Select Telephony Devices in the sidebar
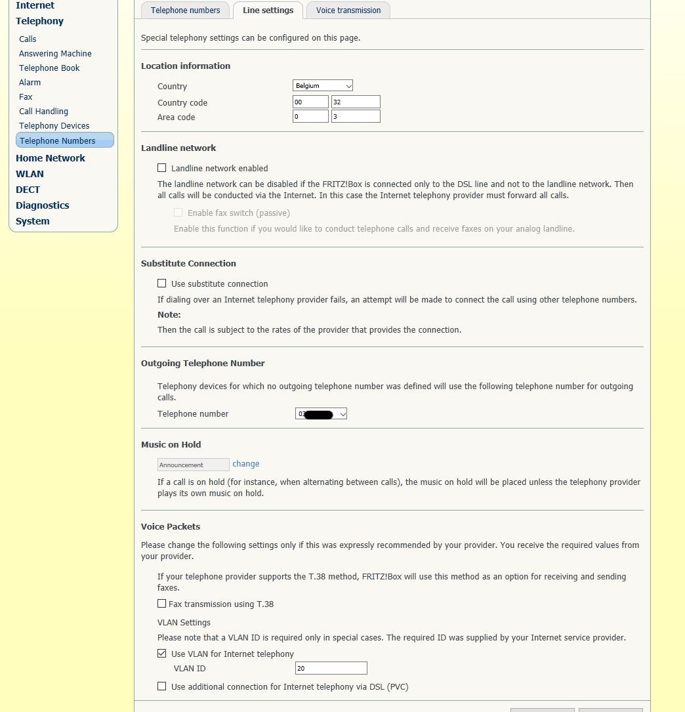This screenshot has height=712, width=685. pyautogui.click(x=54, y=126)
